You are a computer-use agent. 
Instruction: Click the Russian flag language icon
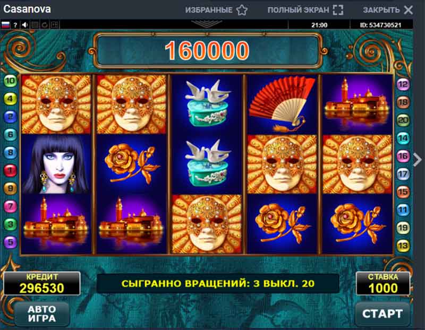(5, 25)
